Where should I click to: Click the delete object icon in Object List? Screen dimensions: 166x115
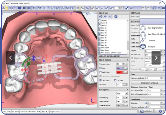[x=116, y=17]
